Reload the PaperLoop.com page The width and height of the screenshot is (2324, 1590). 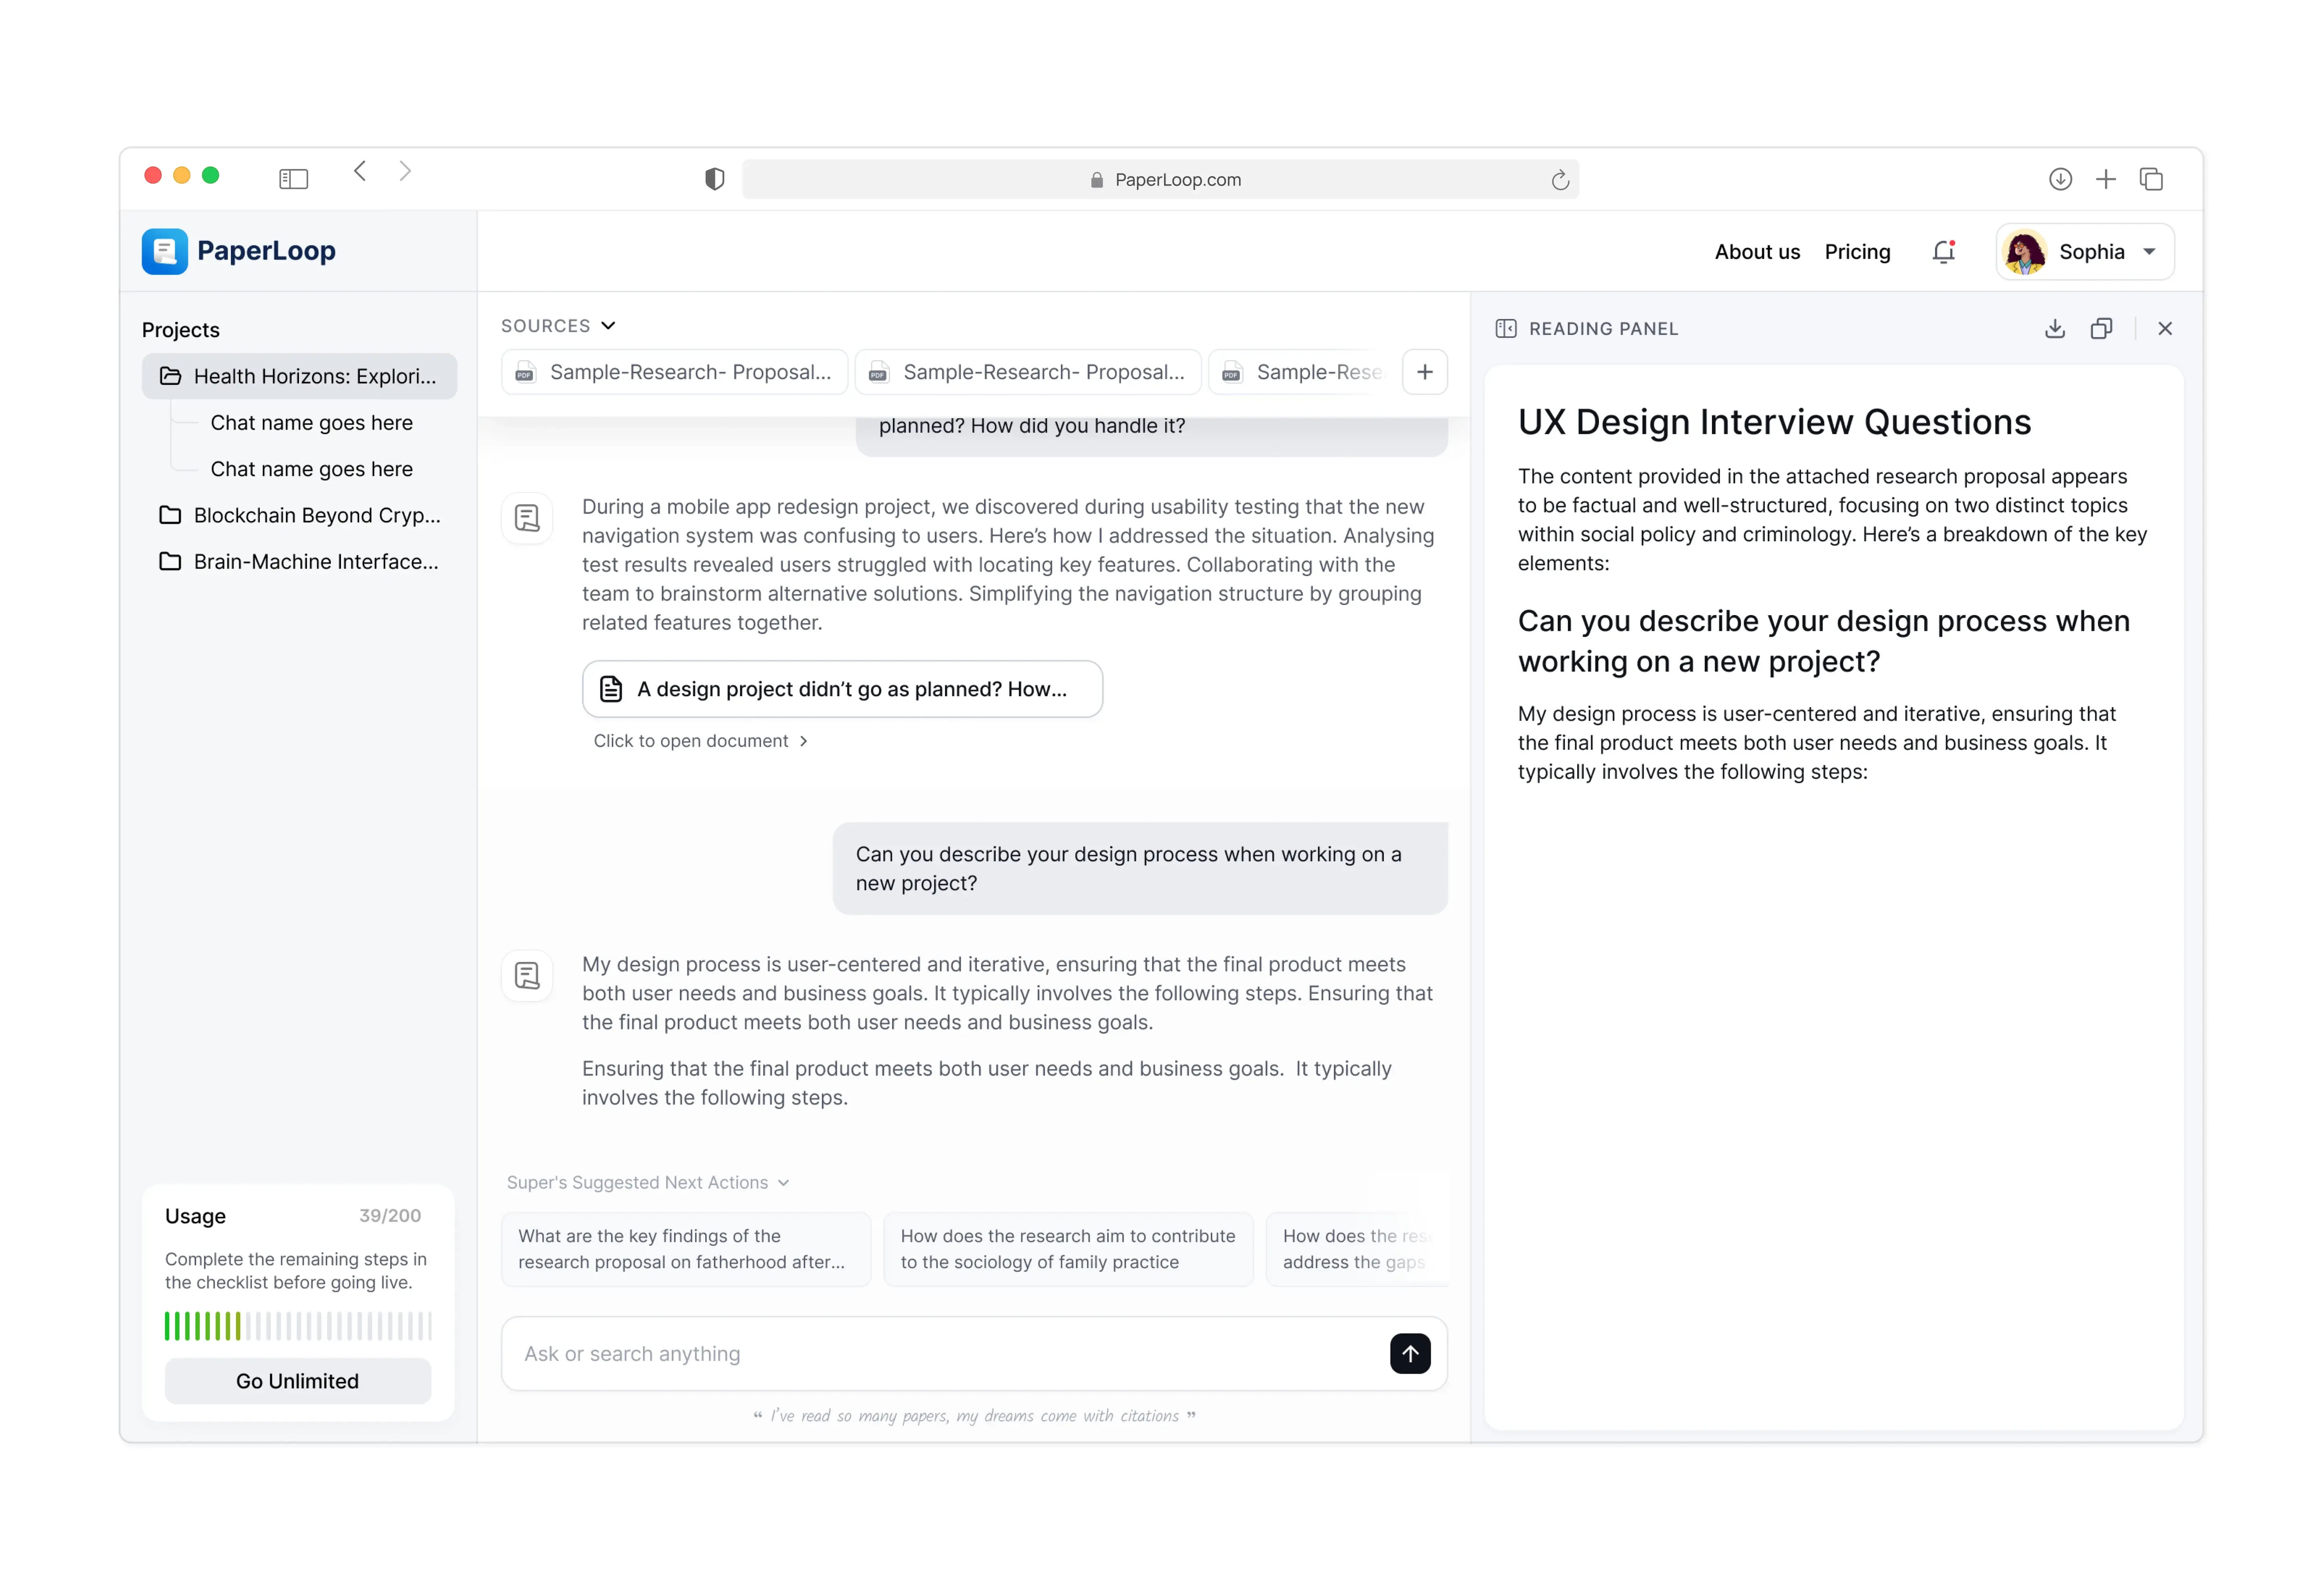tap(1560, 180)
